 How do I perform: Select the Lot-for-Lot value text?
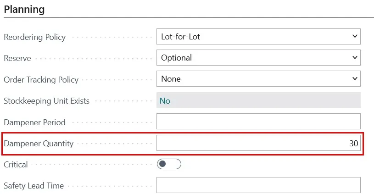pyautogui.click(x=180, y=37)
